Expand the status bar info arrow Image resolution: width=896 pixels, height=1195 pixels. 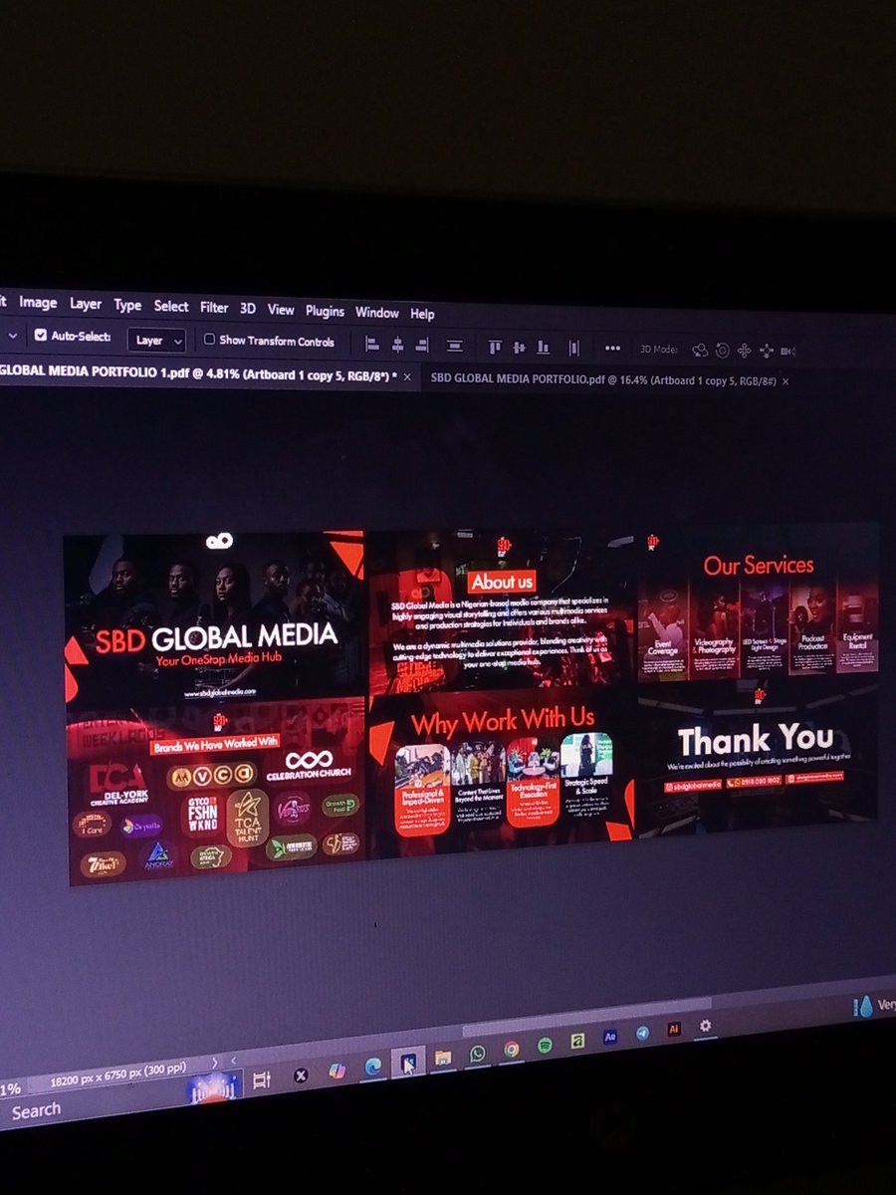(215, 1064)
